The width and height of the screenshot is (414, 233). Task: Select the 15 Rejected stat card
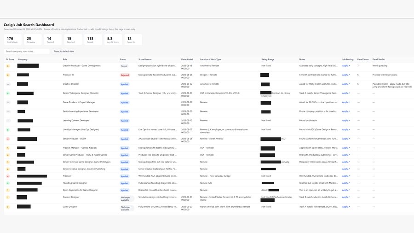[x=73, y=40]
